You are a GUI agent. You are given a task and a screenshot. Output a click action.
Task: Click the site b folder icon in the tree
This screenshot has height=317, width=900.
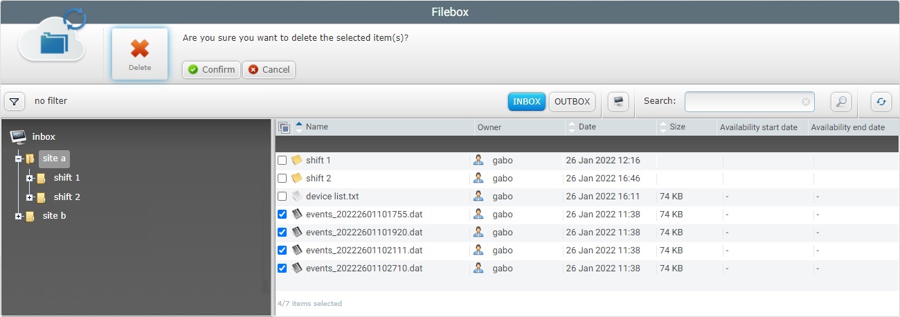click(30, 216)
